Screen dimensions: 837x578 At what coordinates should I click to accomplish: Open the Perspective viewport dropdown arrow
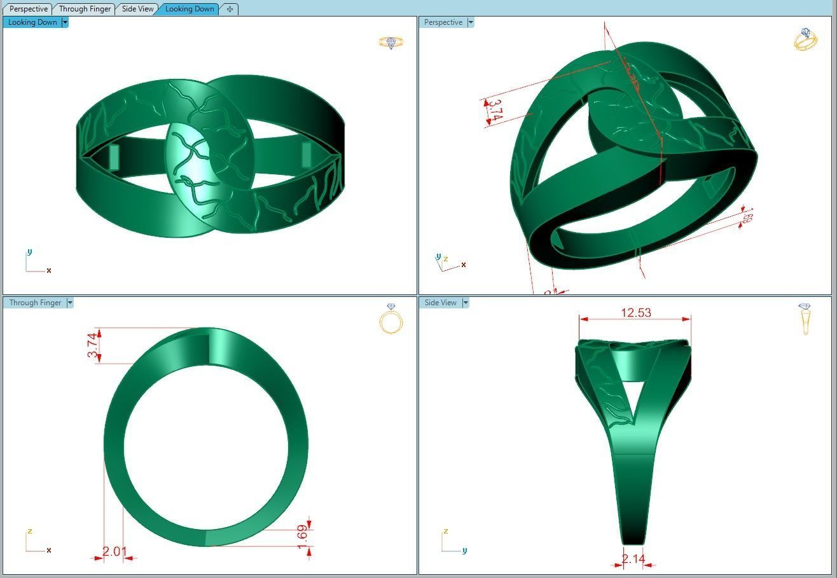coord(471,22)
